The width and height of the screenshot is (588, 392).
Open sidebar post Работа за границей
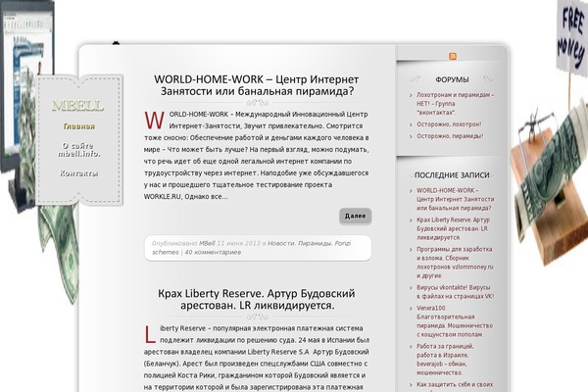point(445,359)
